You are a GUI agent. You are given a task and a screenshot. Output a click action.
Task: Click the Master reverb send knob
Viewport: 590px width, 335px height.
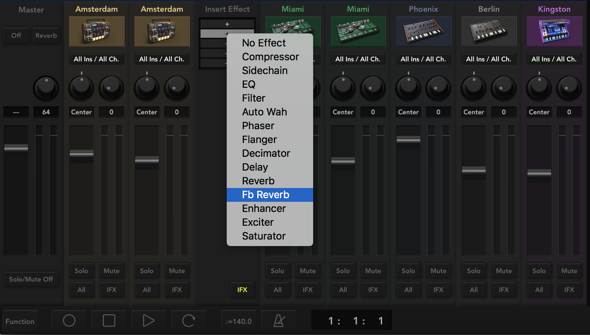coord(46,89)
